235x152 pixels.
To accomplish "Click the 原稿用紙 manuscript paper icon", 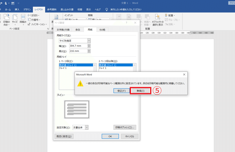I will (x=56, y=17).
